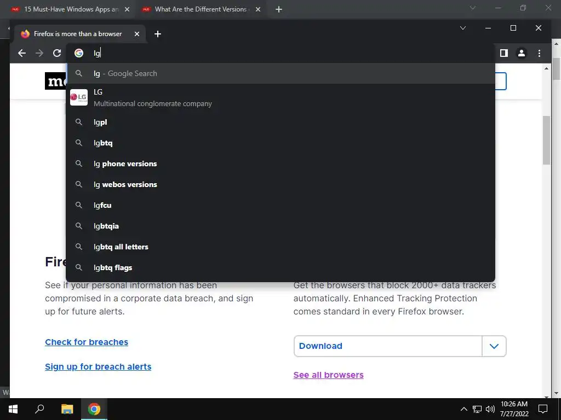The image size is (561, 420).
Task: Choose 'lg - Google Search' suggestion
Action: (280, 74)
